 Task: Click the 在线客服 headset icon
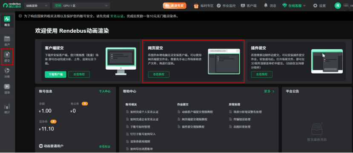[x=284, y=6]
